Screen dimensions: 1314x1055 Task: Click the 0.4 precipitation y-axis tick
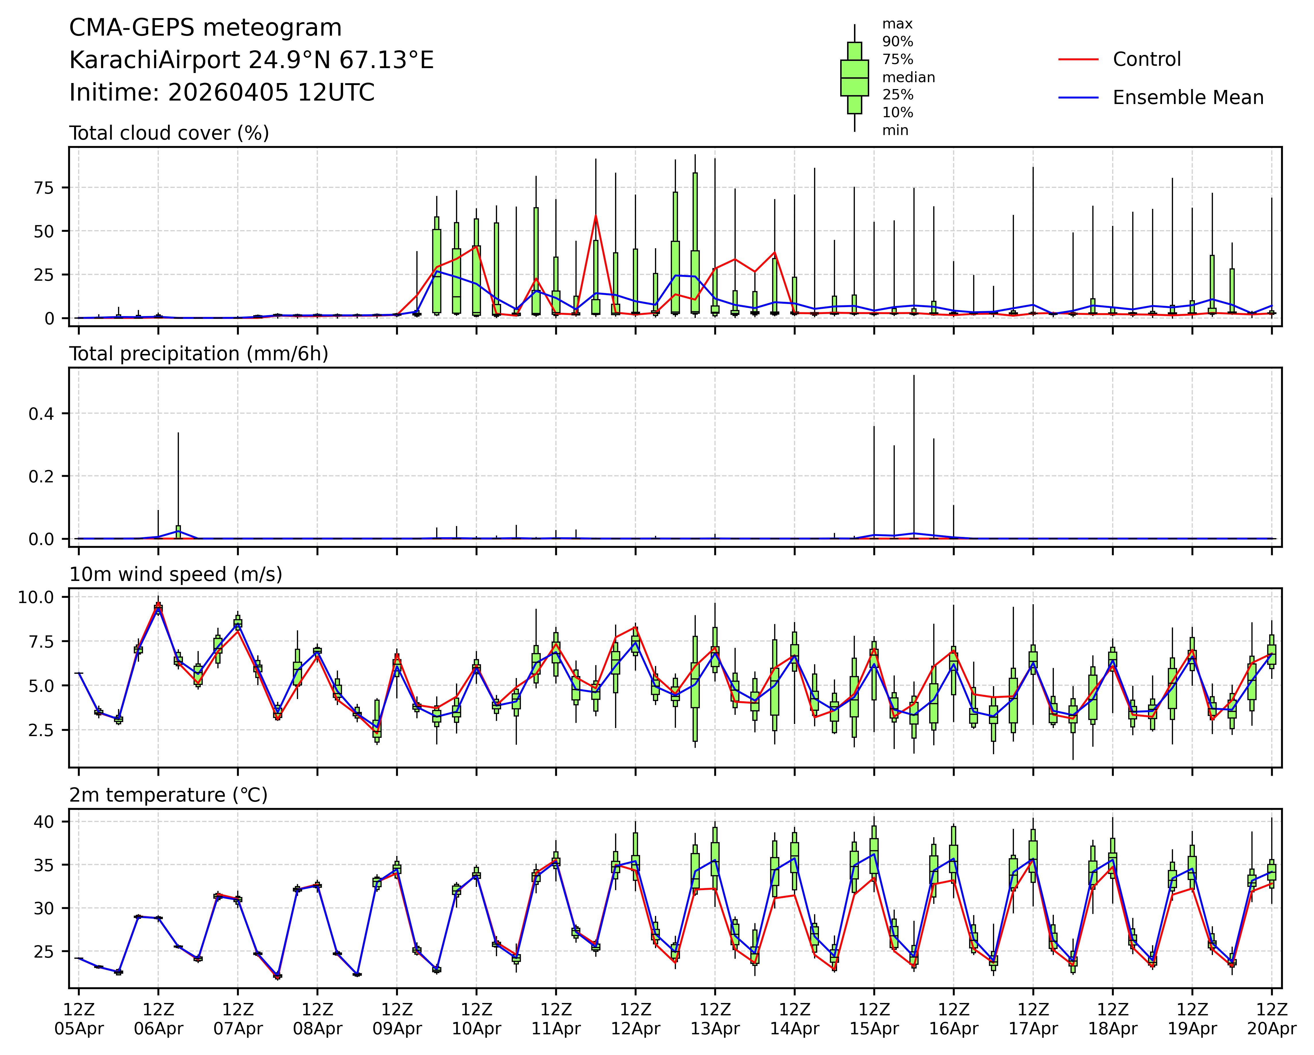click(x=41, y=414)
